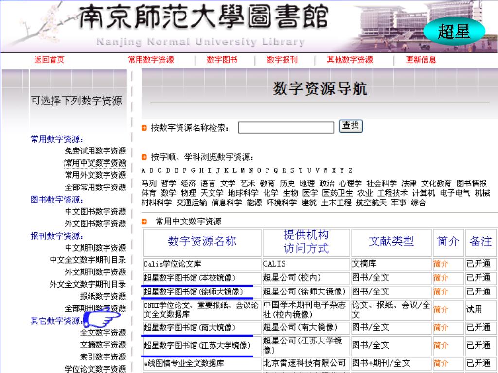Open 全文数字资源 in sidebar
The width and height of the screenshot is (498, 373).
coord(103,332)
